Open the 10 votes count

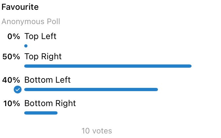pos(97,131)
